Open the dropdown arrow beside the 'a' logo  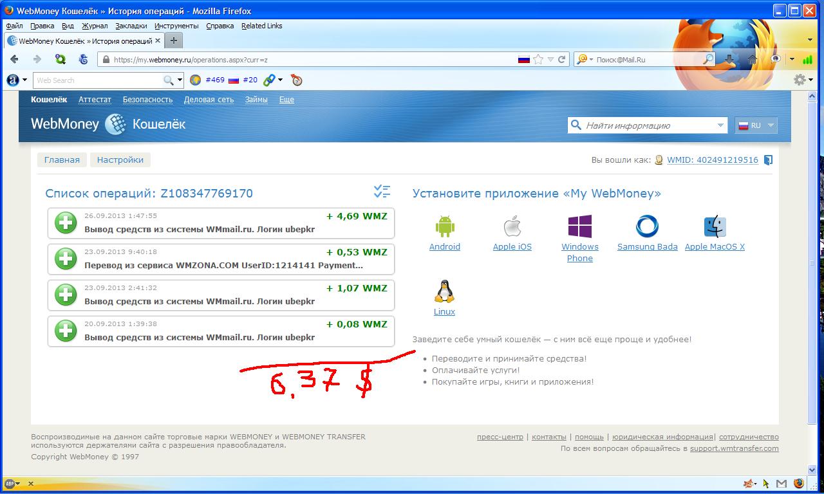point(25,80)
